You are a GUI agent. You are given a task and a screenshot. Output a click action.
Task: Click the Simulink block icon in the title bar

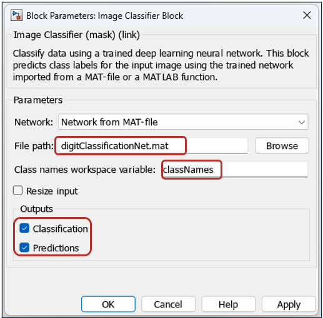tap(16, 16)
